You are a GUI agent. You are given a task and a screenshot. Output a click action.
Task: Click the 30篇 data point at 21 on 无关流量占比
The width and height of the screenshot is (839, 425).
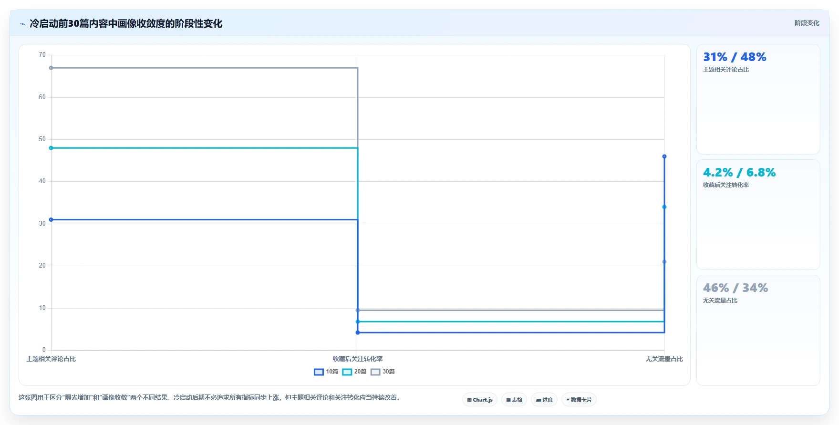(664, 262)
